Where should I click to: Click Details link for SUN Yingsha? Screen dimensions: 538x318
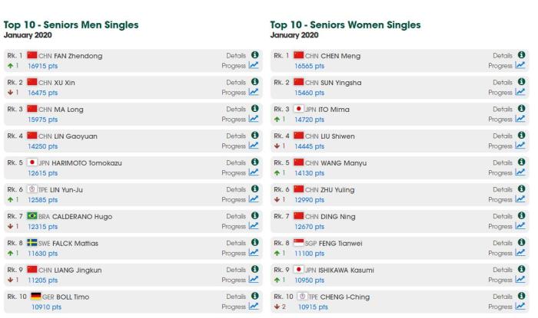click(x=503, y=83)
